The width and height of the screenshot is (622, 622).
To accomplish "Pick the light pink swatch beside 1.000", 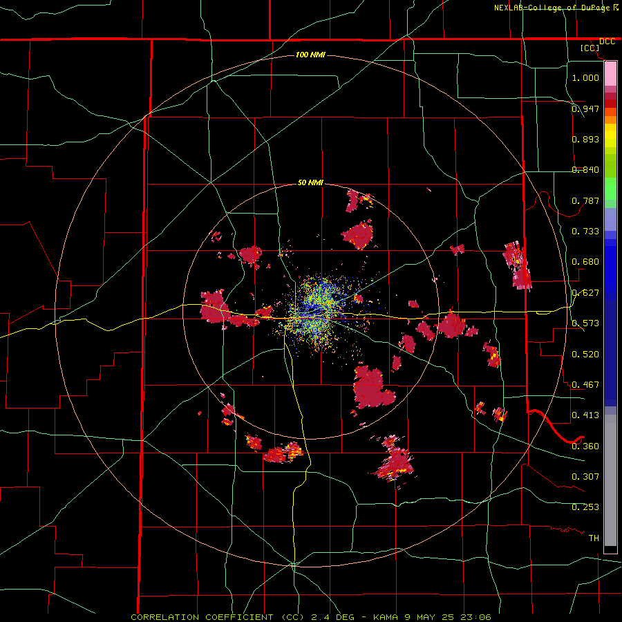I will click(x=610, y=74).
